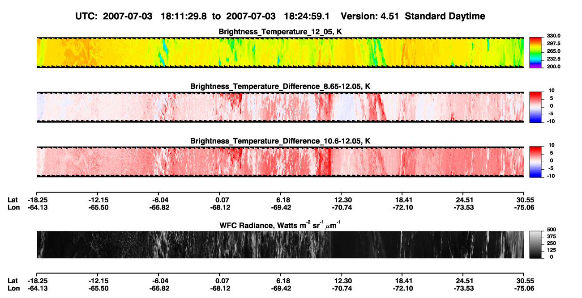The image size is (582, 298).
Task: Click the "-10" tick on the 8.65-12.05 colorbar
Action: 550,121
